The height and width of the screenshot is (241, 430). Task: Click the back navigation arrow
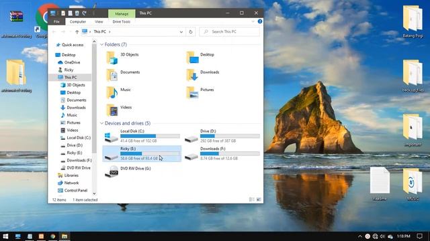[x=54, y=31]
